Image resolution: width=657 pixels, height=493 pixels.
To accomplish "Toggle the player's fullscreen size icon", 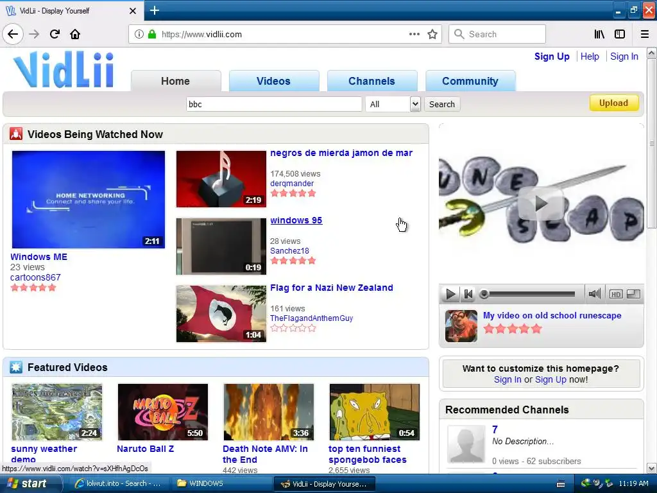I will 633,294.
